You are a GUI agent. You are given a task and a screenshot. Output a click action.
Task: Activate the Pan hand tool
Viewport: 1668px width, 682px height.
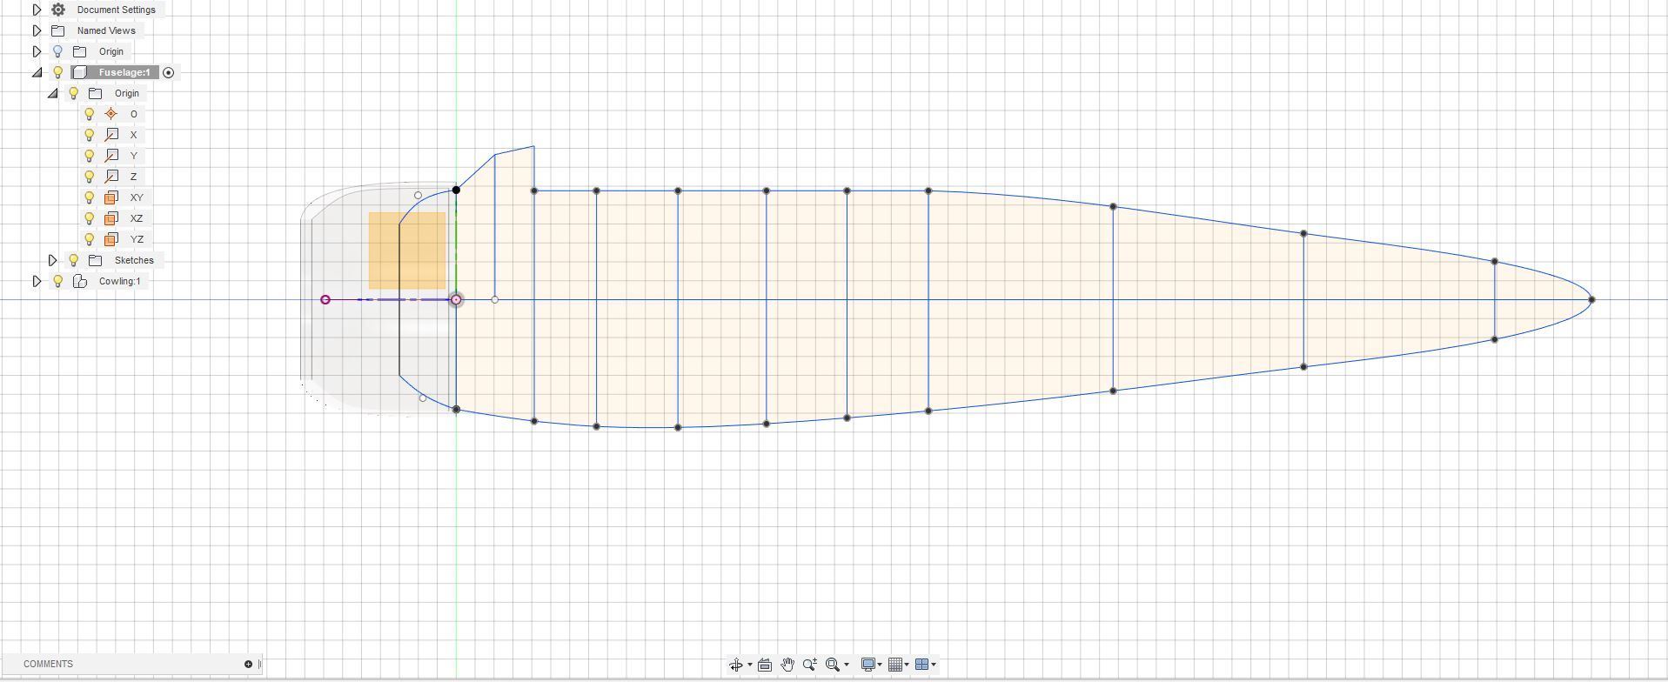coord(787,665)
